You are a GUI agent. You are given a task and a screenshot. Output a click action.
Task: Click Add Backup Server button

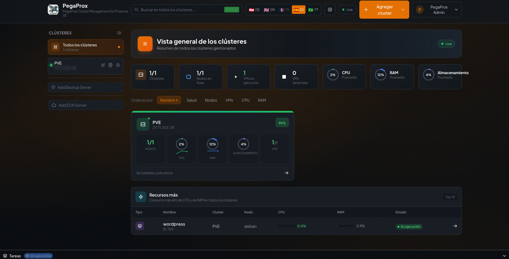click(86, 87)
